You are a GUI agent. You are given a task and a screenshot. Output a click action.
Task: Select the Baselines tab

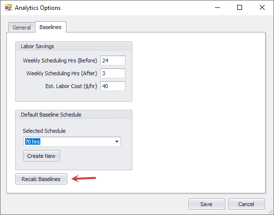coord(51,27)
